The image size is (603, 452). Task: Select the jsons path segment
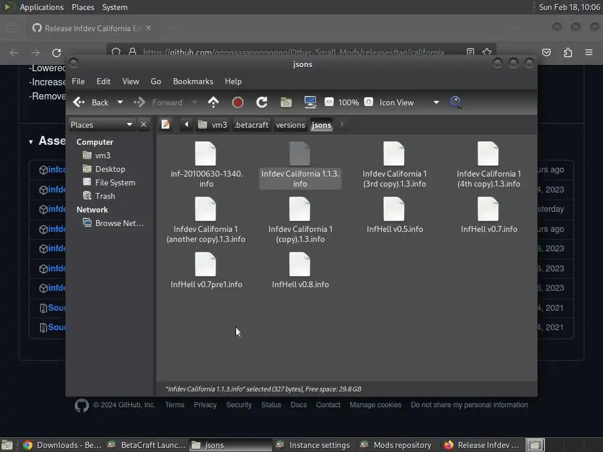coord(322,125)
